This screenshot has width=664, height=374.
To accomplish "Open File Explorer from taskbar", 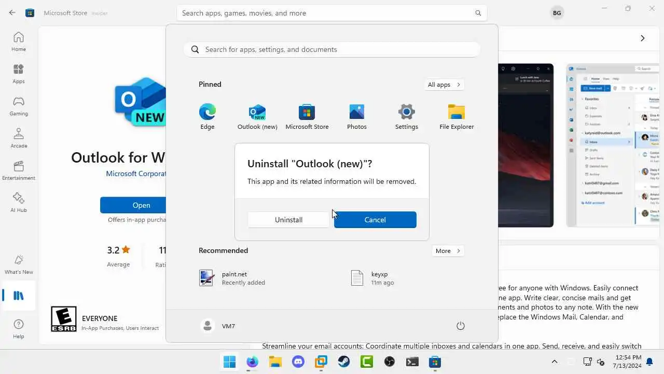I will click(275, 362).
